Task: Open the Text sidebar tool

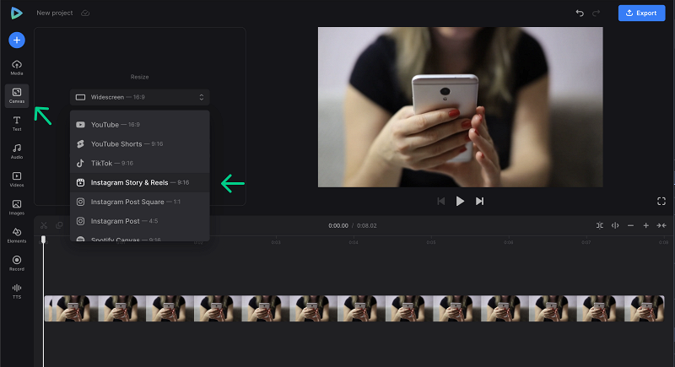Action: click(17, 123)
